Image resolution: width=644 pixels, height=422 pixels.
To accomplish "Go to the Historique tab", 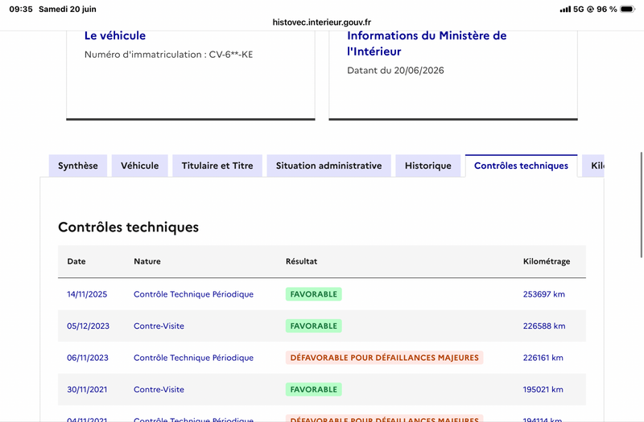I will pos(428,166).
